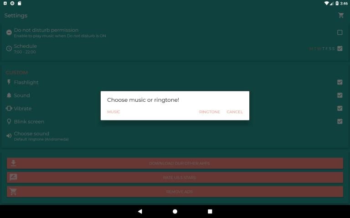Click the Flashlight bolt icon
The image size is (350, 218).
tap(9, 82)
